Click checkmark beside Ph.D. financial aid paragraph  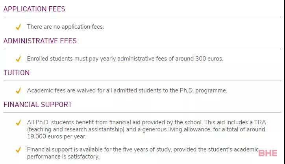(18, 123)
